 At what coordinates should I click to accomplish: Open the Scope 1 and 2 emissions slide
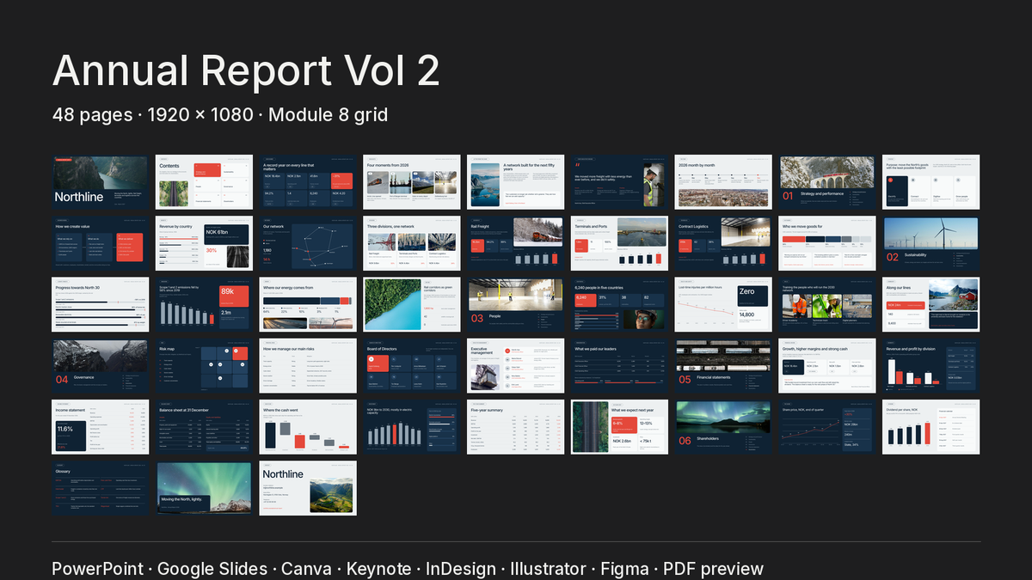tap(204, 304)
